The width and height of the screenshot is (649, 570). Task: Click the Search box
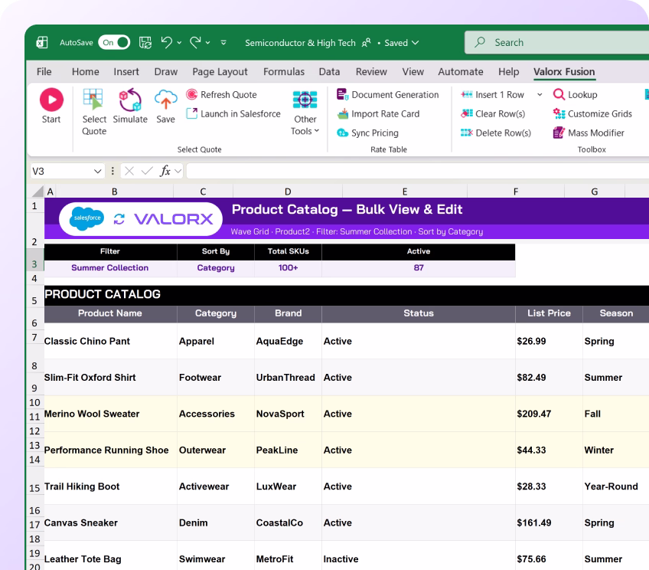coord(556,42)
